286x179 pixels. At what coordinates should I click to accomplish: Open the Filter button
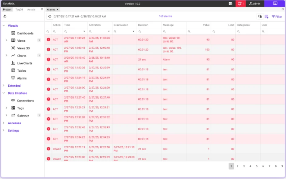[277, 17]
